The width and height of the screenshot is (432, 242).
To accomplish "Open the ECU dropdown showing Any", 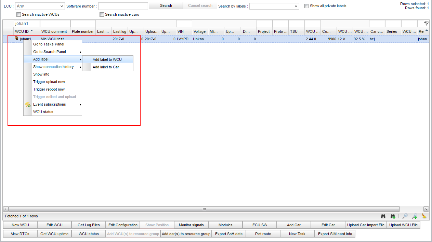I will (40, 6).
